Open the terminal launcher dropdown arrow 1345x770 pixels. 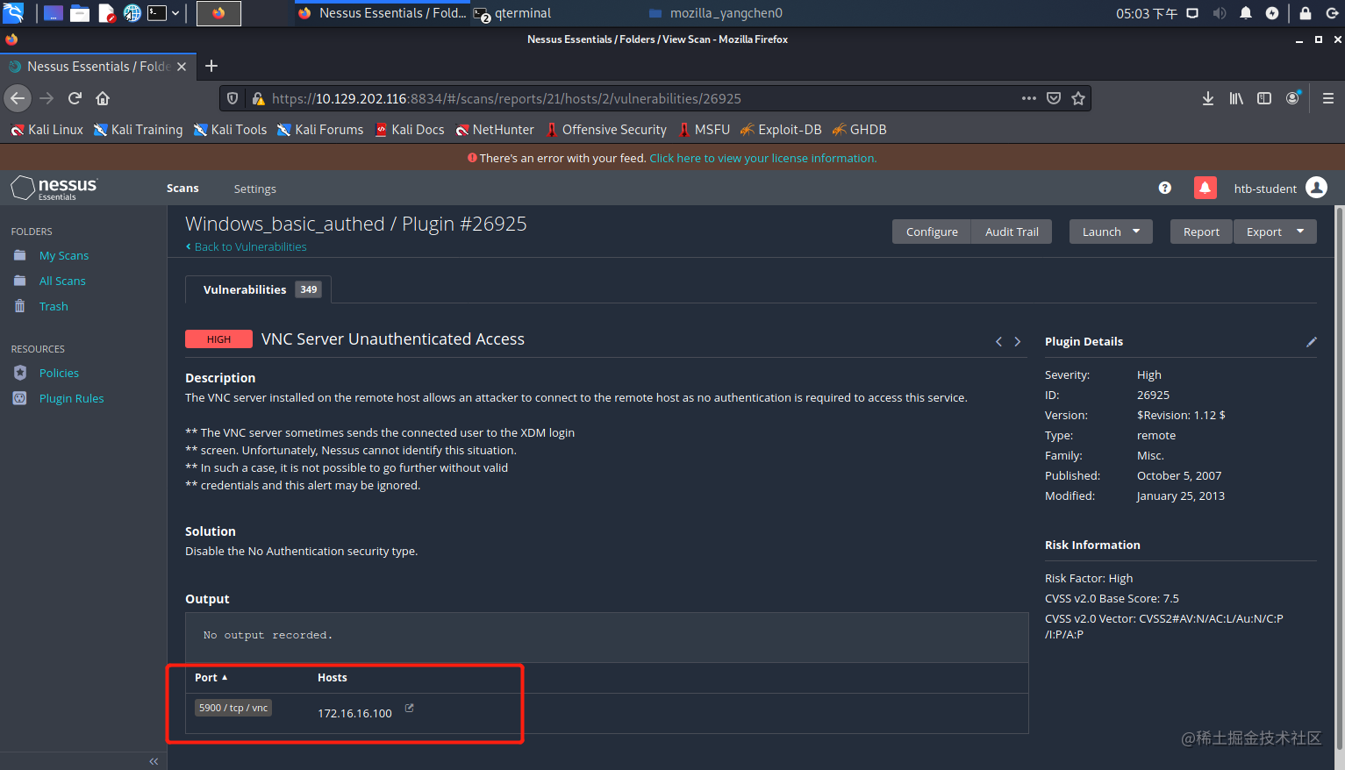point(175,13)
